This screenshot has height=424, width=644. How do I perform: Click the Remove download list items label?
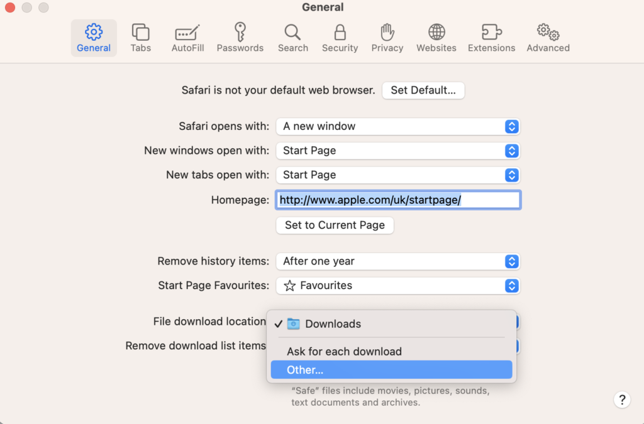[196, 345]
